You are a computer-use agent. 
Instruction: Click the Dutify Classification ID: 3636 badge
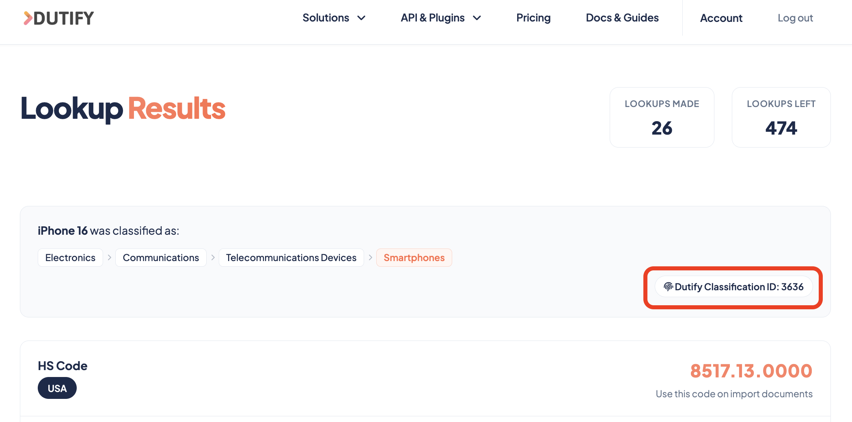click(733, 287)
